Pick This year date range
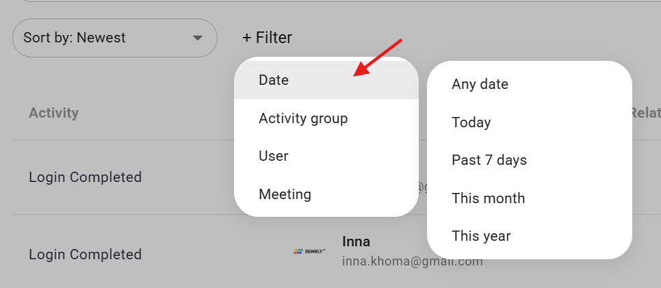The width and height of the screenshot is (661, 288). click(x=481, y=236)
